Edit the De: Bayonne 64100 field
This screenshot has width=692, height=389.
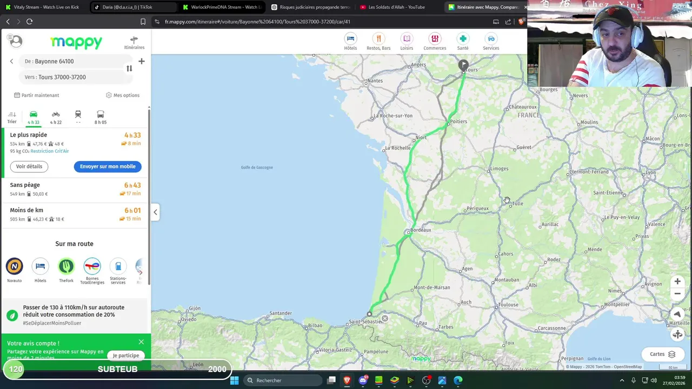click(x=76, y=62)
